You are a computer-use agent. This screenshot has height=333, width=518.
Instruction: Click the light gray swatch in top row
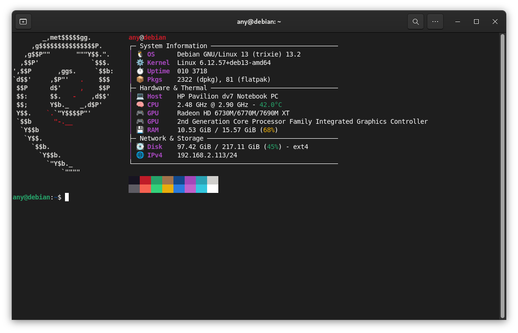(213, 180)
